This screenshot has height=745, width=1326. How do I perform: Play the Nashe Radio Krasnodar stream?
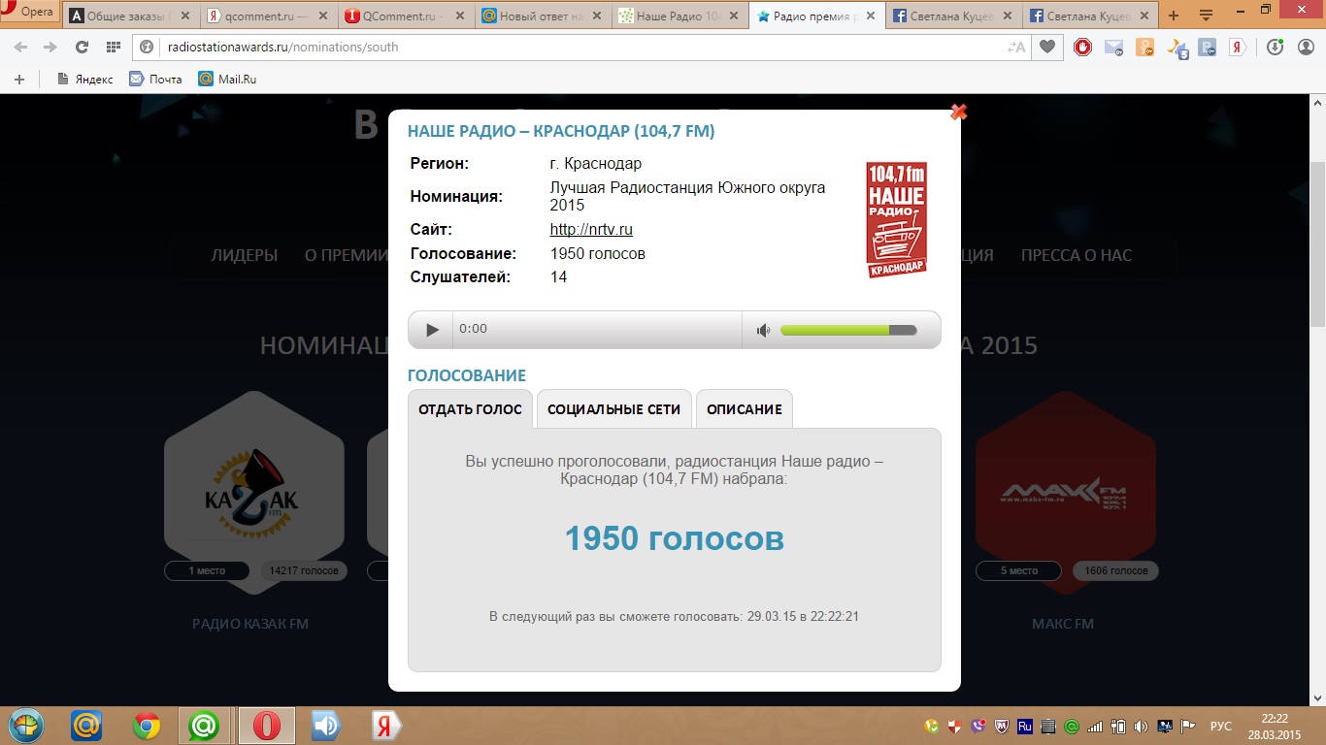[x=433, y=330]
